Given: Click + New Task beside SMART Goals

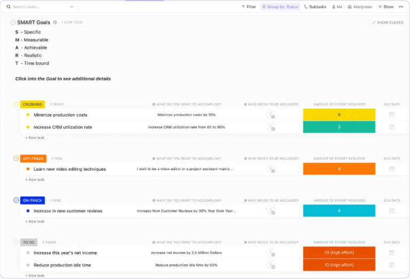Looking at the screenshot, I should [72, 22].
